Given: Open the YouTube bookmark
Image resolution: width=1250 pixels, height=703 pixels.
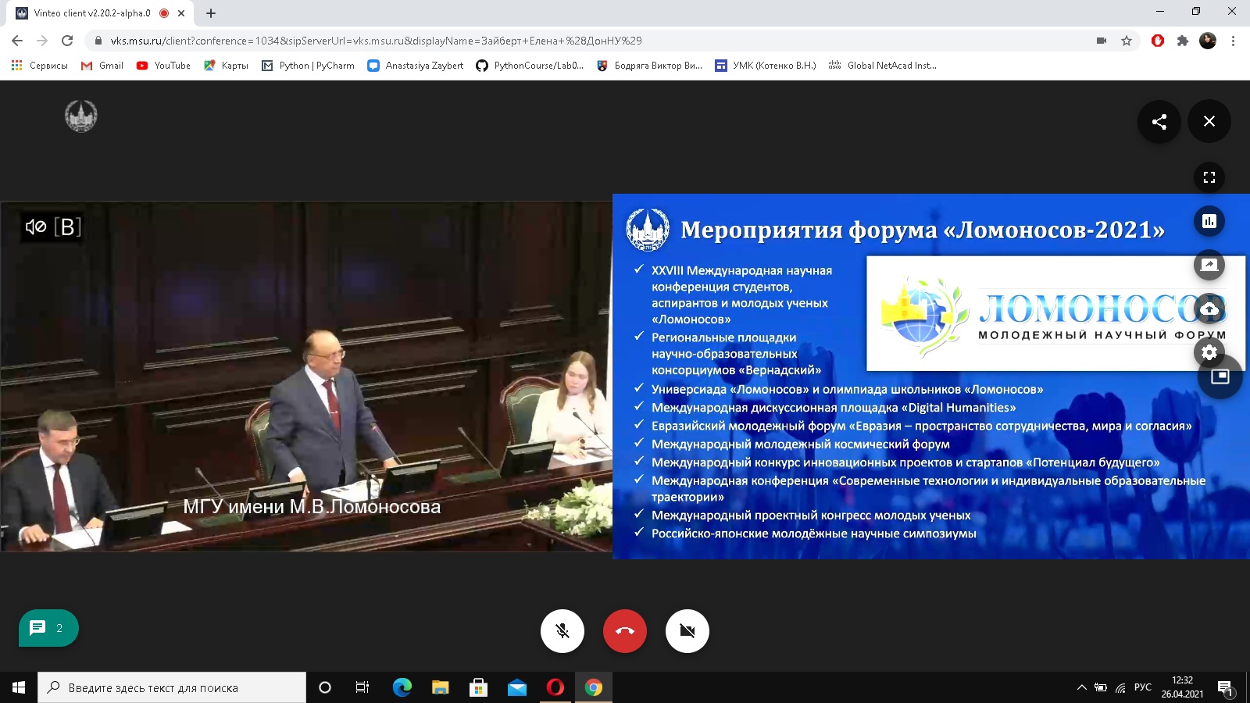Looking at the screenshot, I should [163, 66].
